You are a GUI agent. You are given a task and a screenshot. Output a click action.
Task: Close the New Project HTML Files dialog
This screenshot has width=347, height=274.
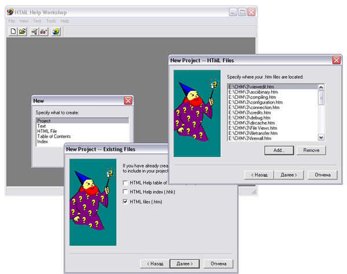337,60
